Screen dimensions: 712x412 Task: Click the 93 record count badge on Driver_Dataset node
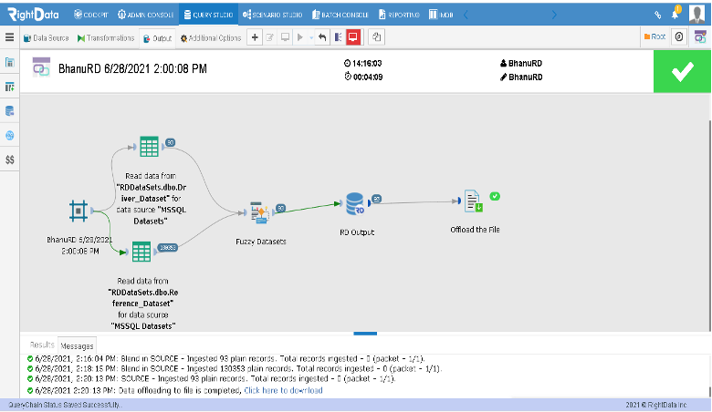[171, 142]
